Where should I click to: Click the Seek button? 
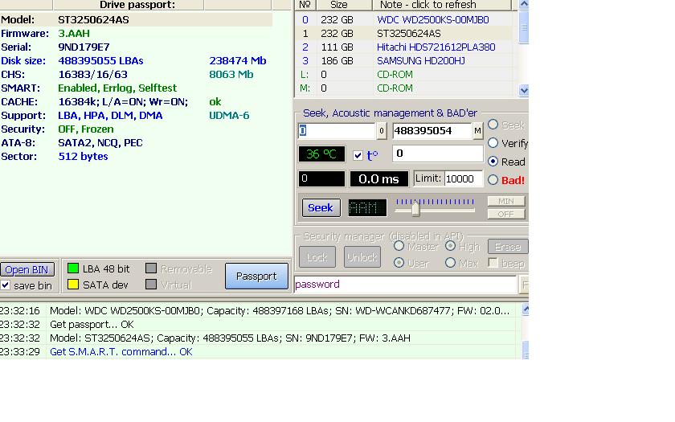[321, 208]
